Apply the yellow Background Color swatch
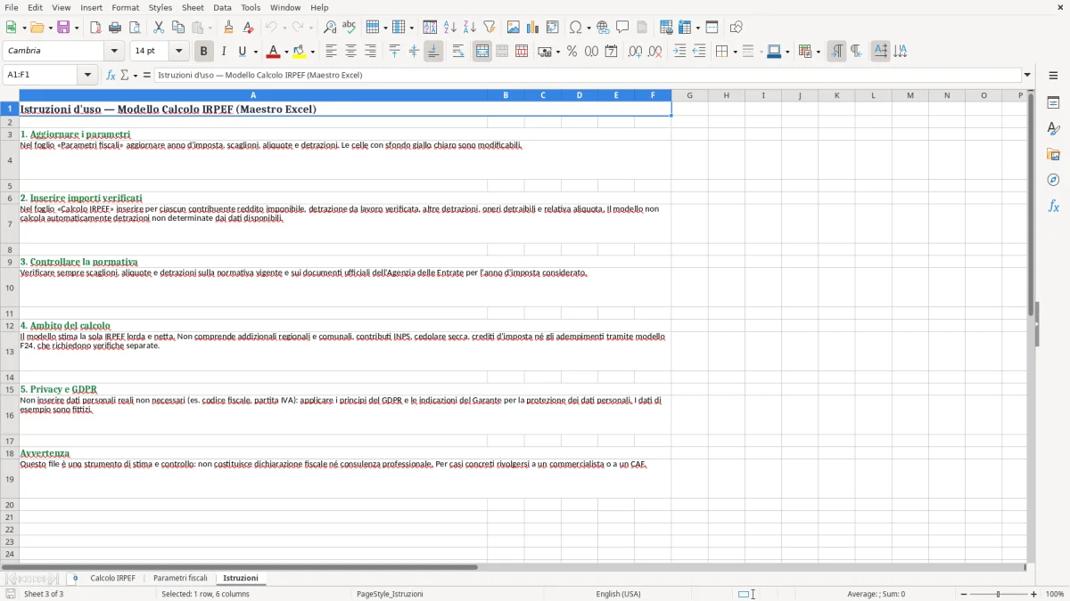Screen dimensions: 1070x601 (x=300, y=52)
